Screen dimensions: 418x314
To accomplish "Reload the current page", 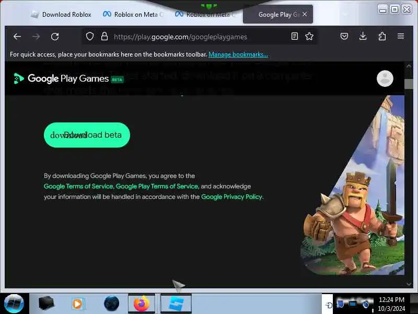I will 55,37.
